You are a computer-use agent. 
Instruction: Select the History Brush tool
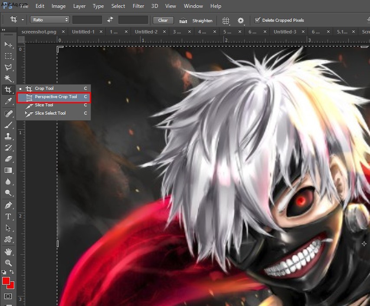8,148
